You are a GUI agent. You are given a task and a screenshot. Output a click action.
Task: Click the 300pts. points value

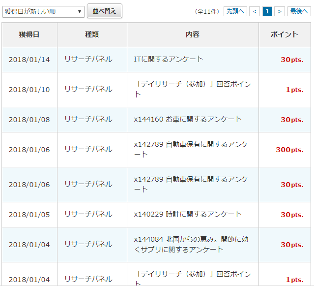pos(289,150)
